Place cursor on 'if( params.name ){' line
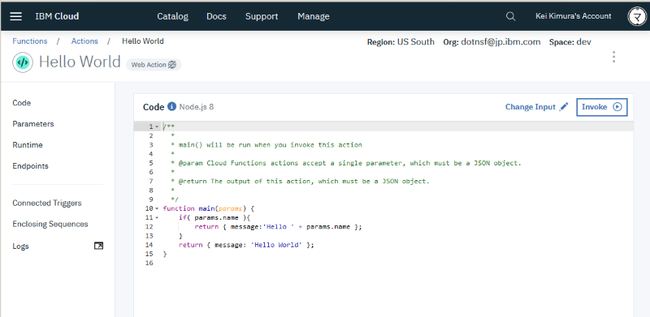The height and width of the screenshot is (317, 650). tap(215, 217)
